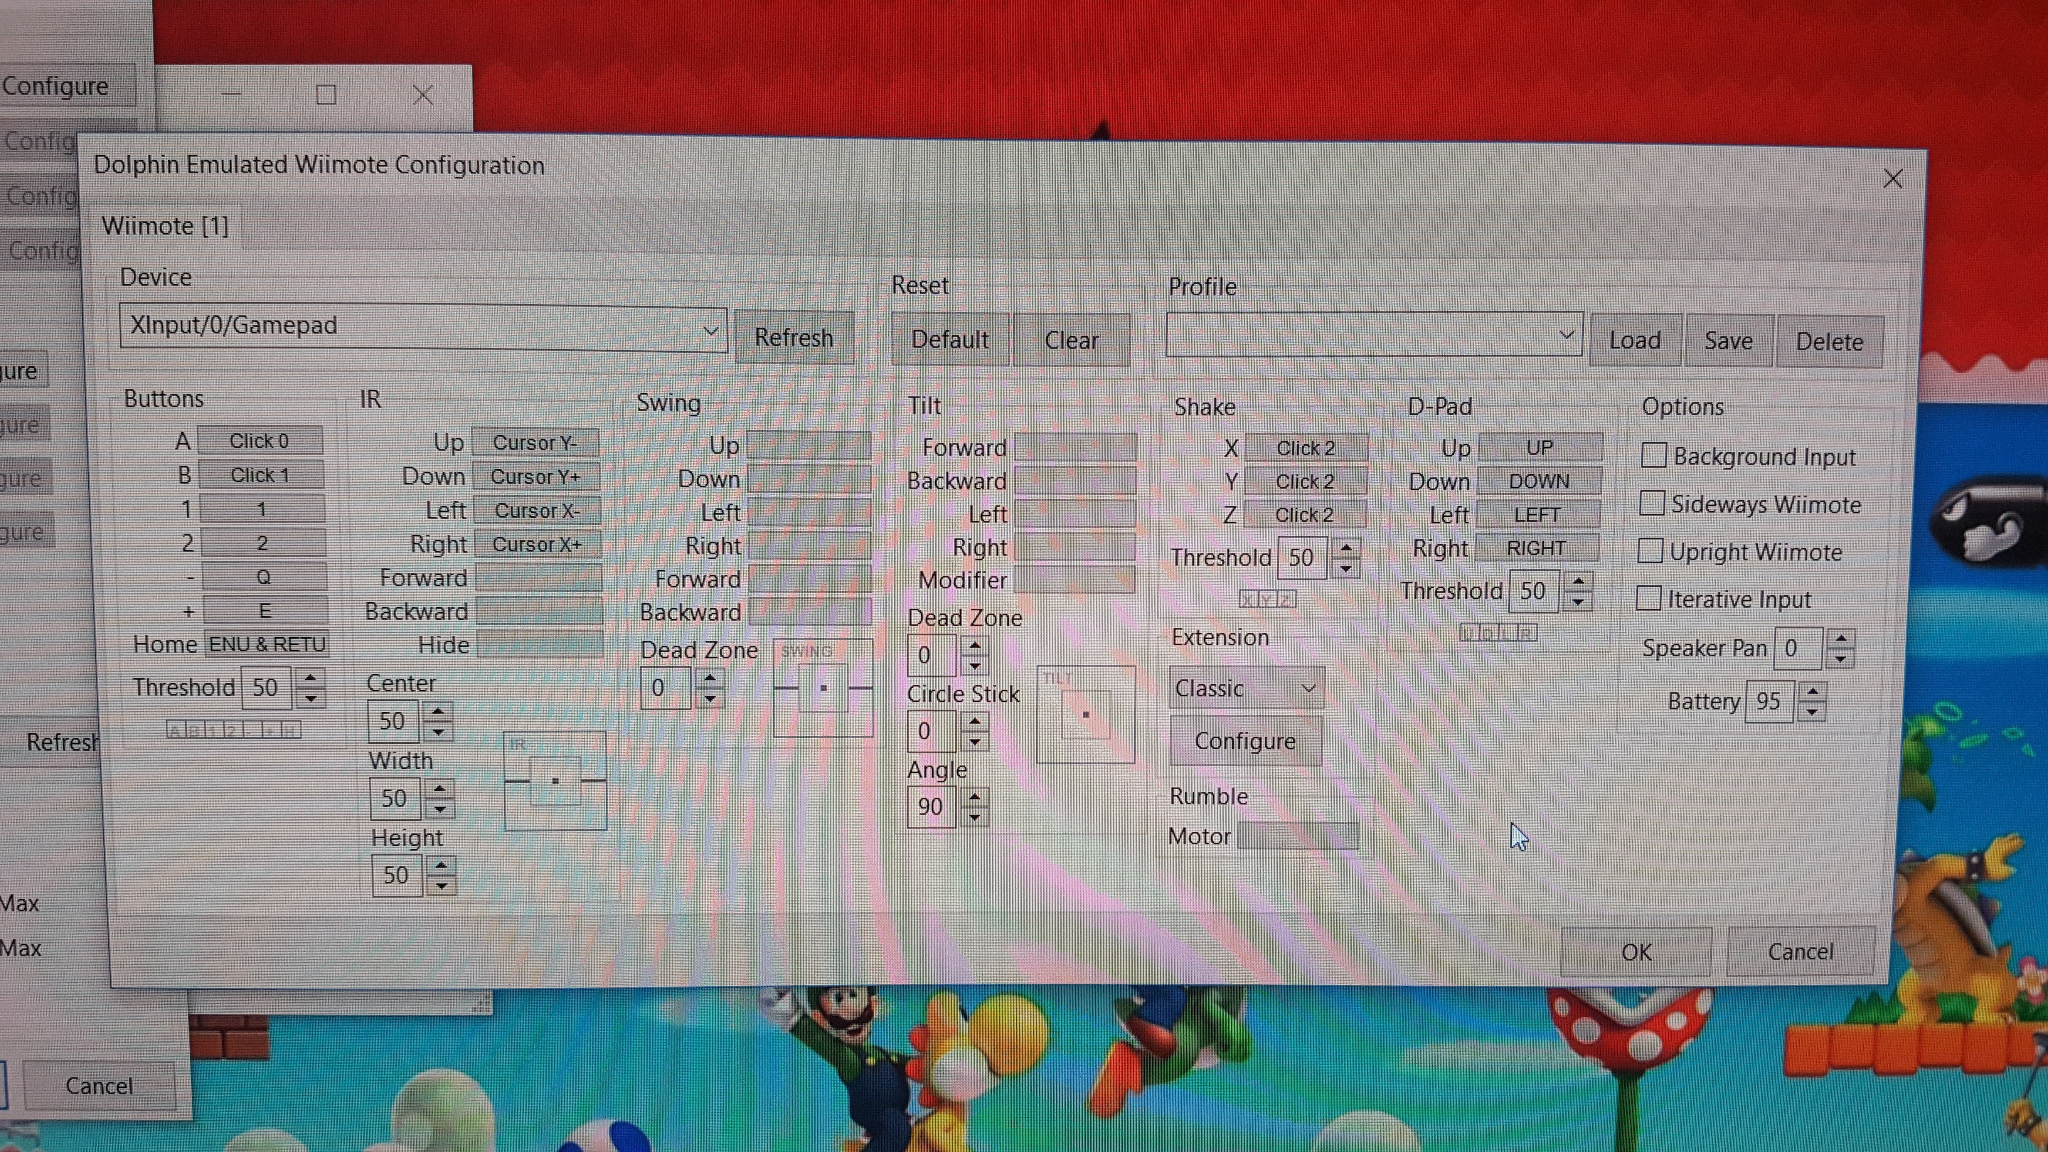
Task: Change the mapping for Wiimote button 1
Action: pyautogui.click(x=261, y=509)
